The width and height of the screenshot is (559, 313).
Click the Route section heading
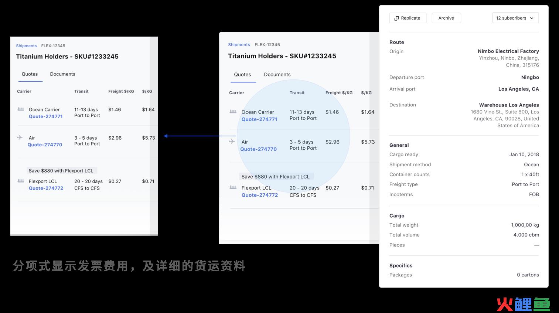pos(397,42)
